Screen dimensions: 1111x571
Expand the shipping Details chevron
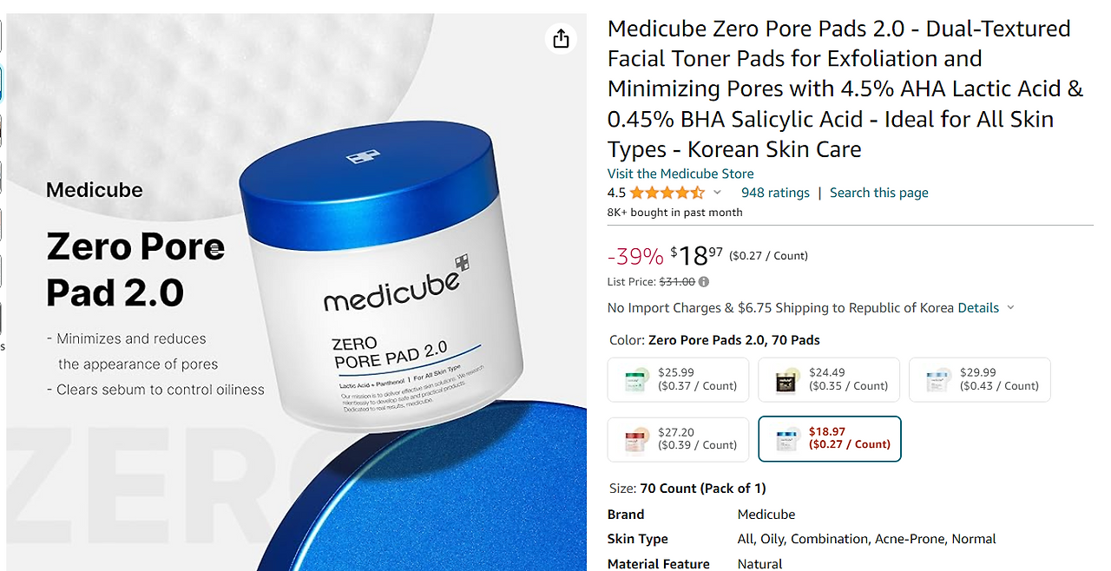1010,308
